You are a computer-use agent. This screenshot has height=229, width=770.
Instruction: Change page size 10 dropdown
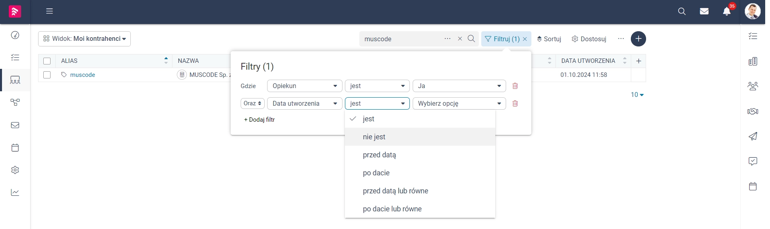(637, 95)
